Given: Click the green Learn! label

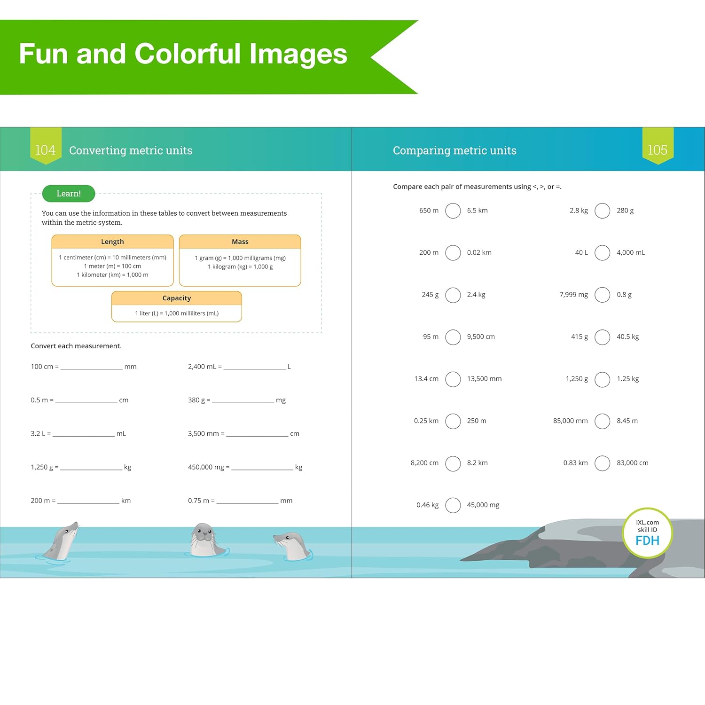Looking at the screenshot, I should pos(69,194).
